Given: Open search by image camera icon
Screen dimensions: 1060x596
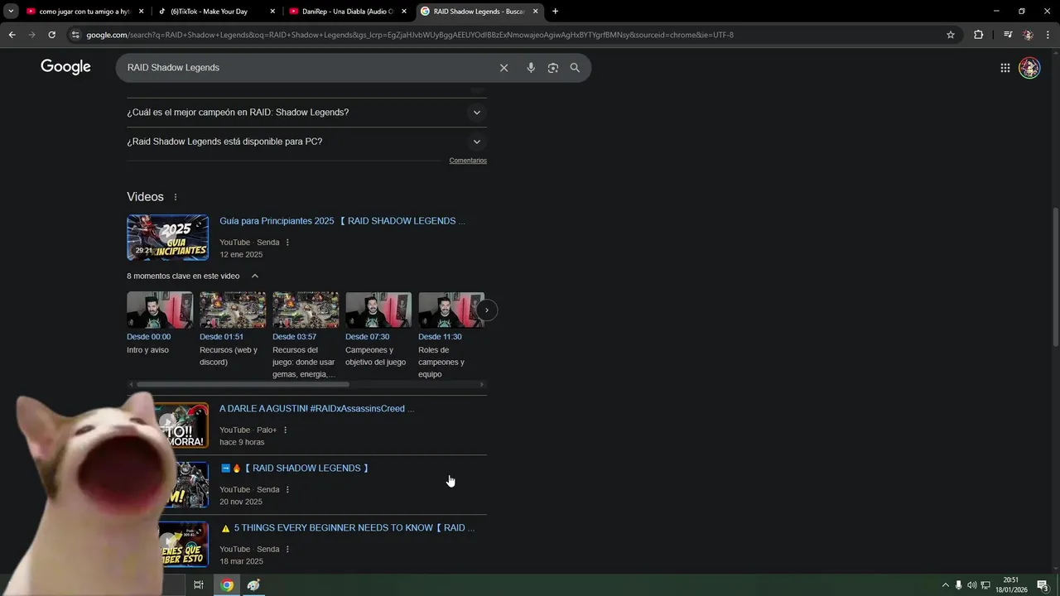Looking at the screenshot, I should point(553,68).
